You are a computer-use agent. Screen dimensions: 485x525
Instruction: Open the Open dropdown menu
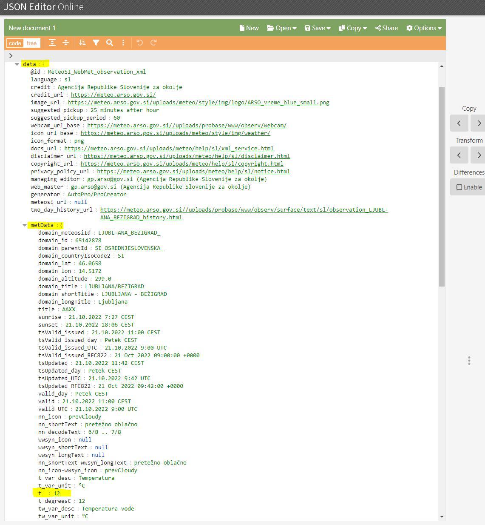[x=281, y=28]
